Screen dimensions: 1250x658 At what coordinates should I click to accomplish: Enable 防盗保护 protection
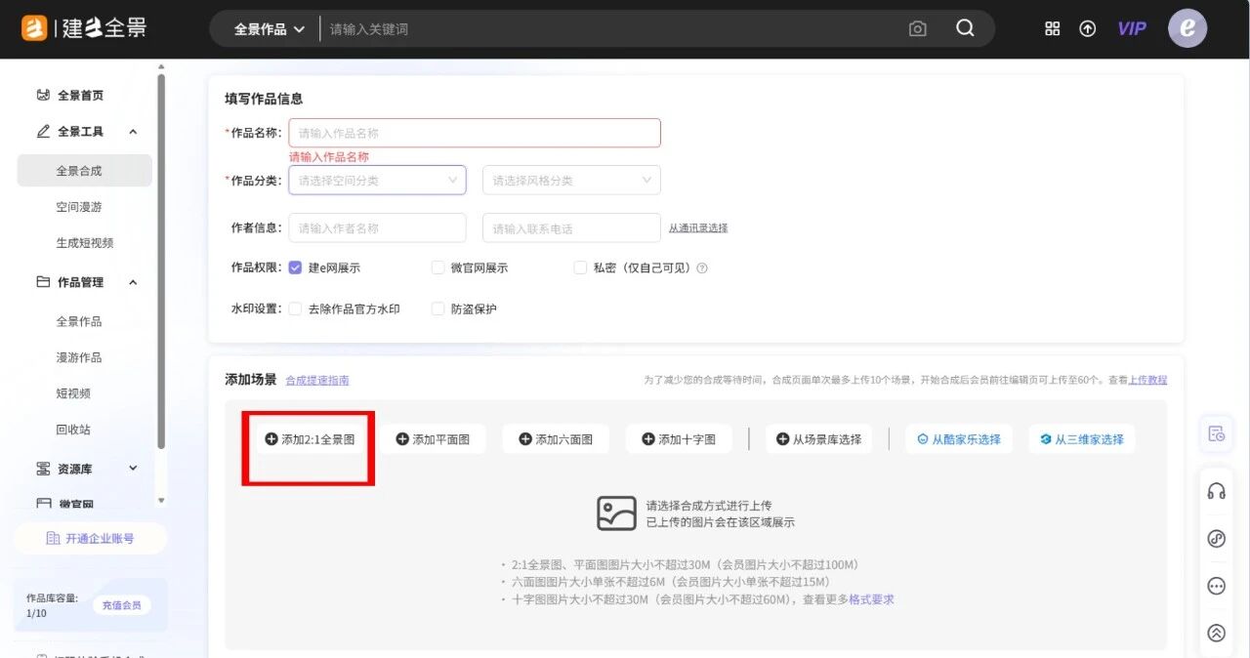(x=437, y=308)
